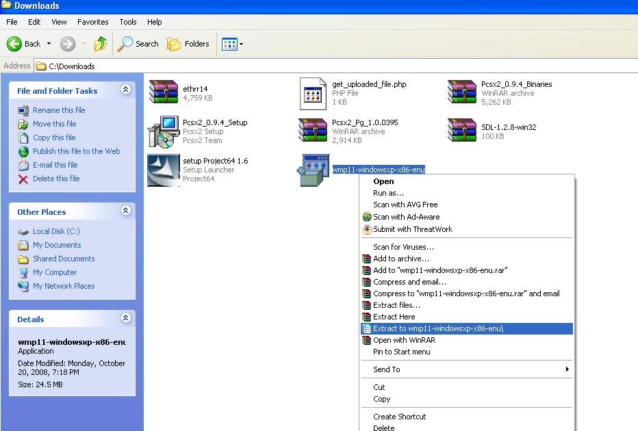Screen dimensions: 638x431
Task: Open Shared Documents link
Action: coord(64,259)
